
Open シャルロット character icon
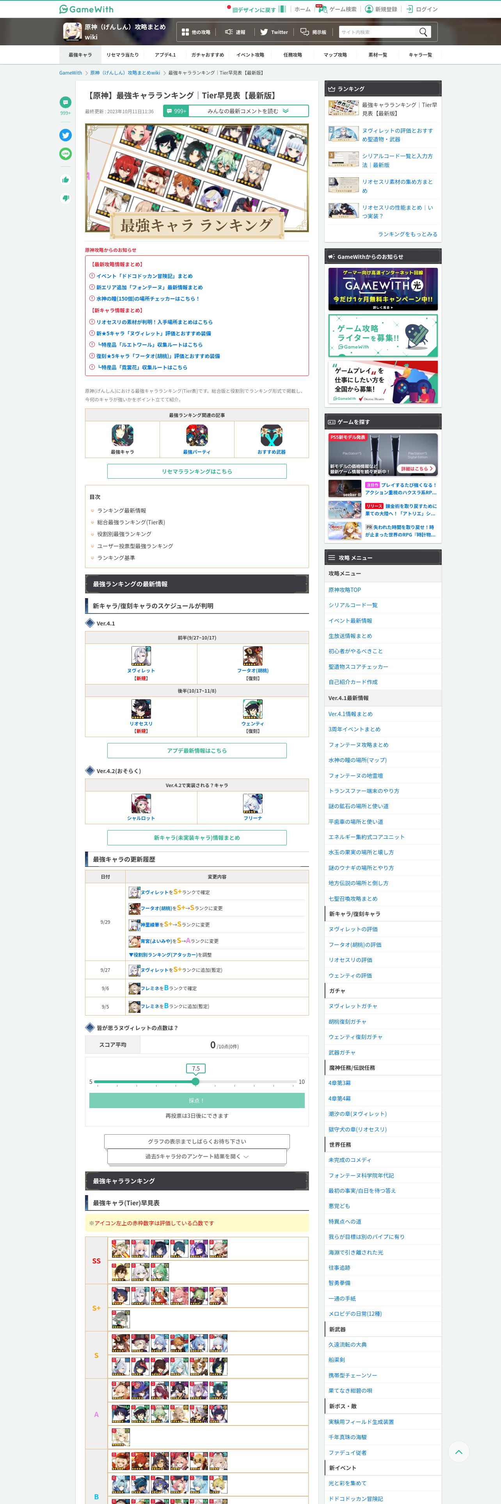click(141, 804)
